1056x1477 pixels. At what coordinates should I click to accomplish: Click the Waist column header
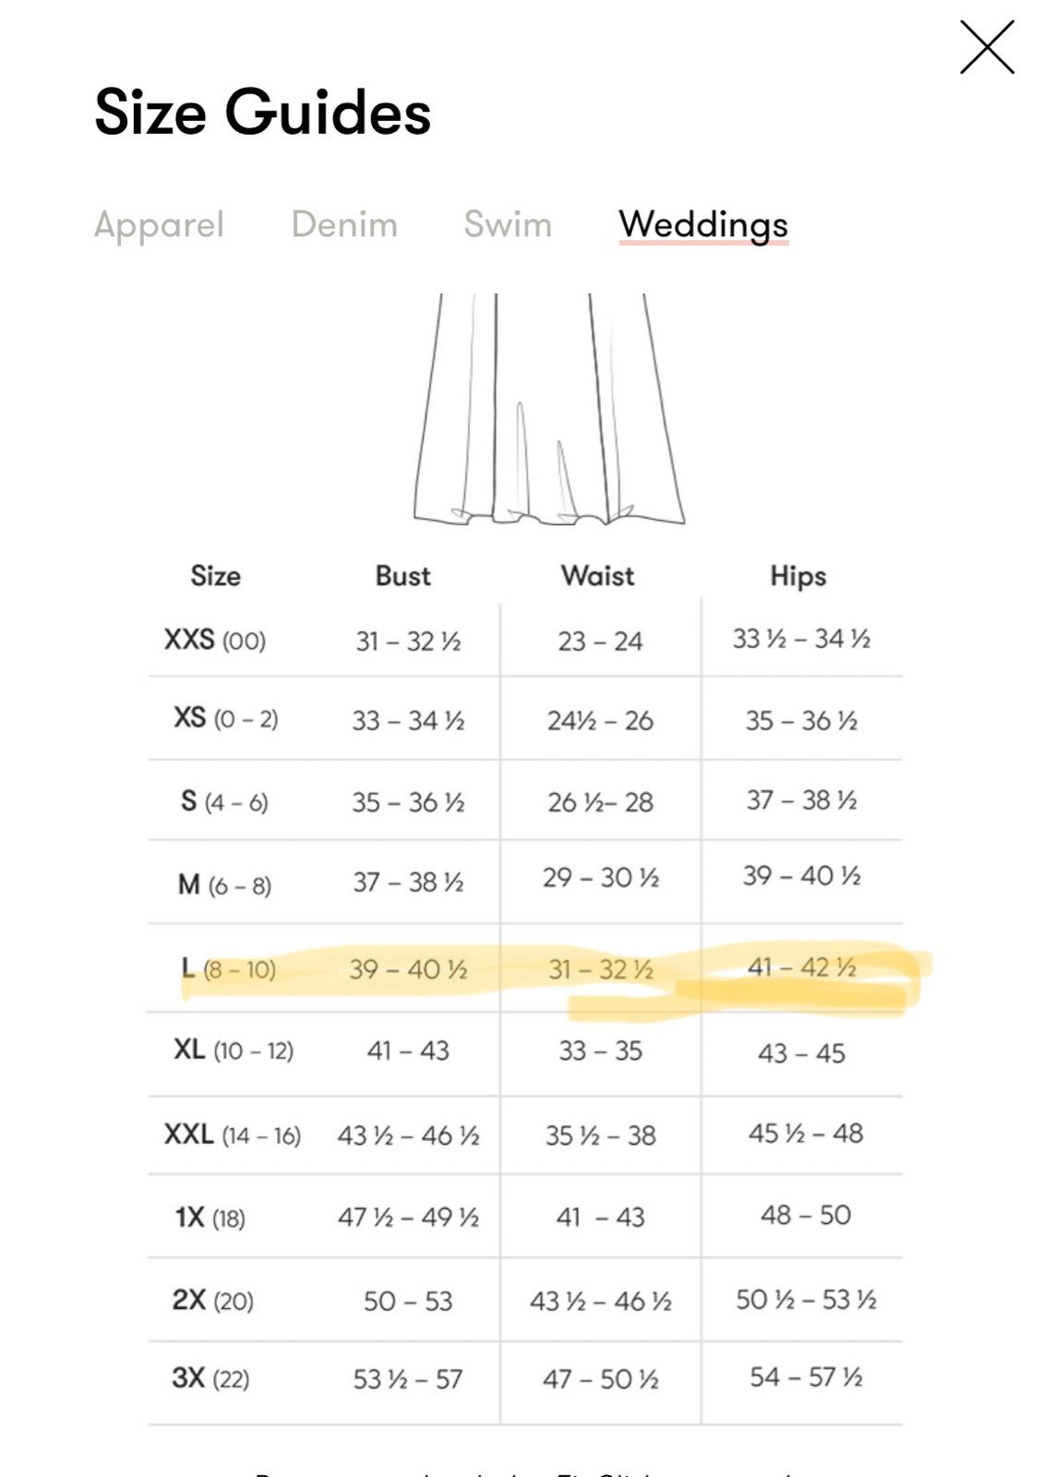tap(597, 576)
